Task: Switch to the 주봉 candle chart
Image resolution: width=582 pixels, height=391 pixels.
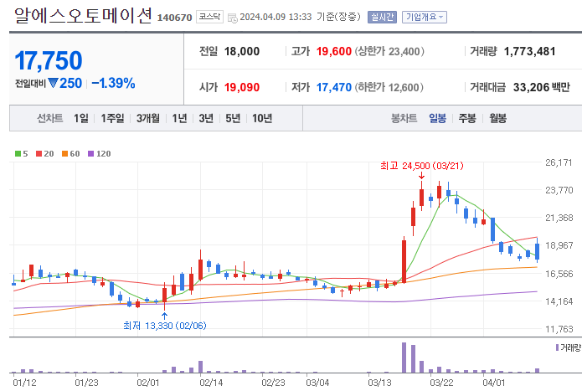Action: 467,118
